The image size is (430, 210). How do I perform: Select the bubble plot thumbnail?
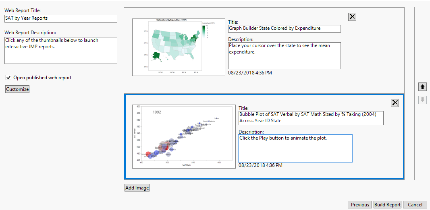(183, 136)
